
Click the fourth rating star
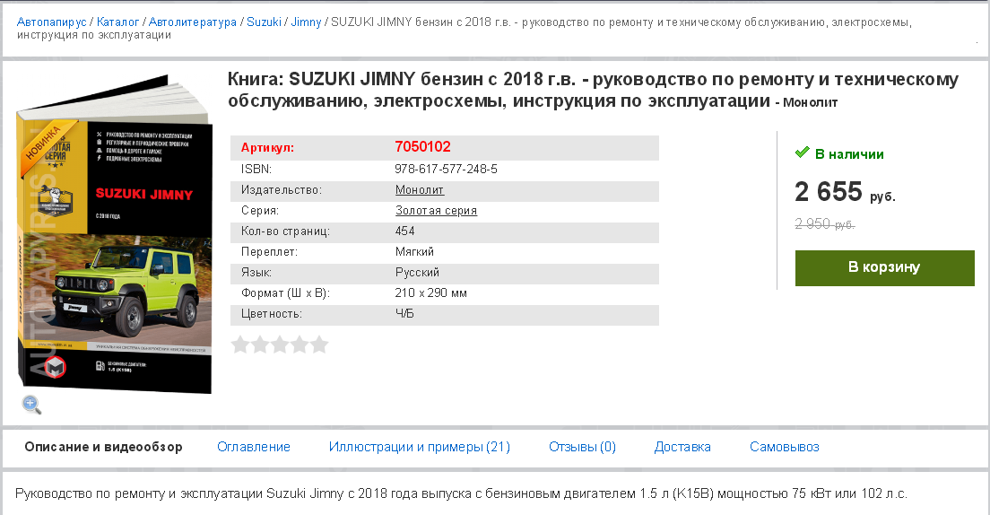point(300,345)
